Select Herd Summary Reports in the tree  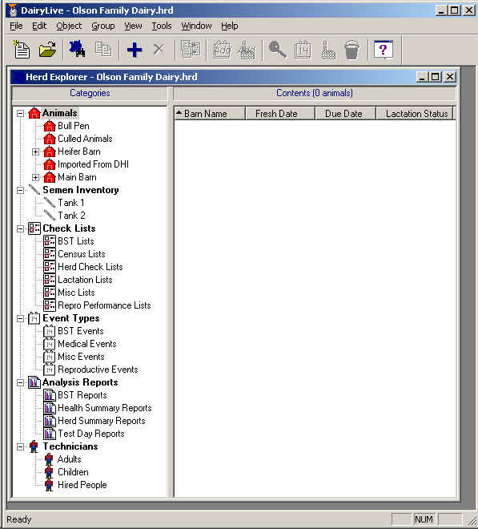(102, 421)
